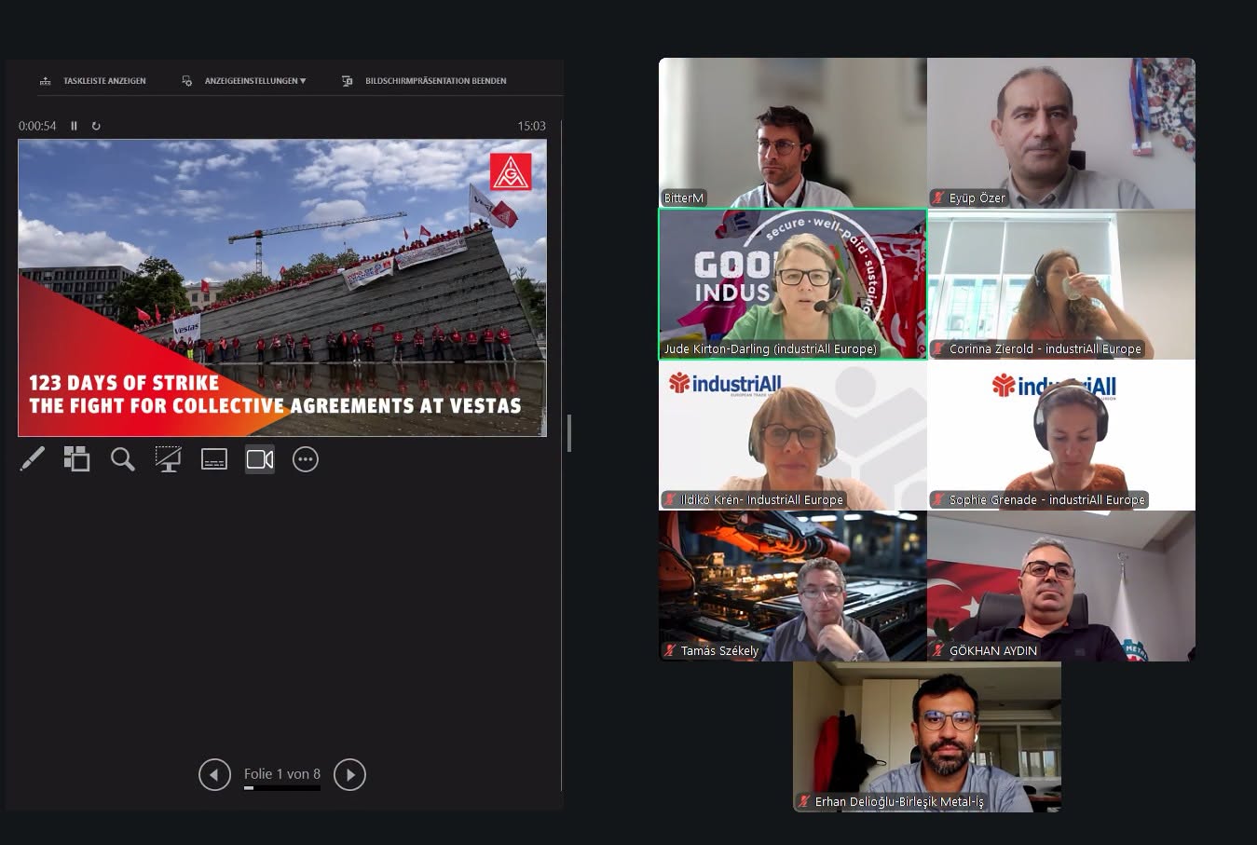Image resolution: width=1257 pixels, height=845 pixels.
Task: Go to the previous slide
Action: [214, 774]
